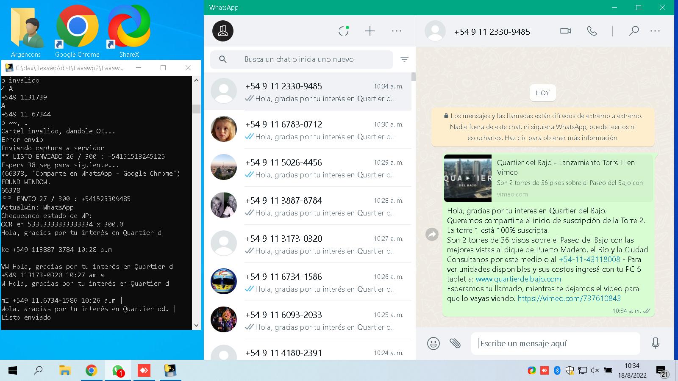Click the search magnifier in chat list
Image resolution: width=678 pixels, height=381 pixels.
(x=223, y=59)
